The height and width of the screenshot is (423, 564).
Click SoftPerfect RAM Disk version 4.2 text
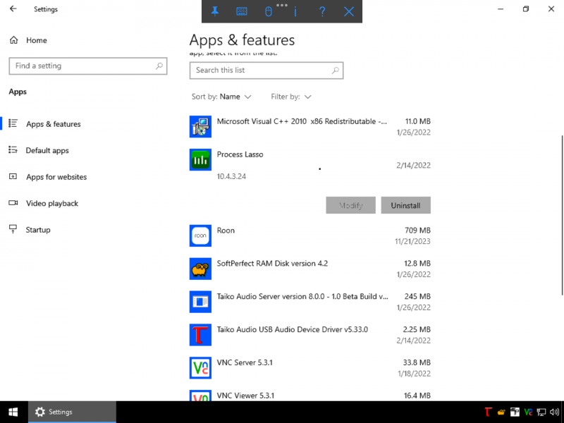coord(272,263)
